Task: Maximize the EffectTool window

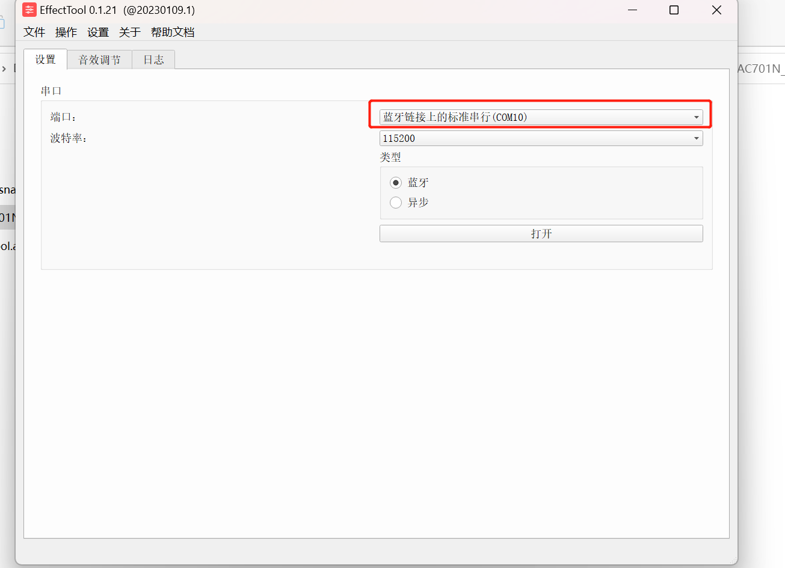Action: [674, 10]
